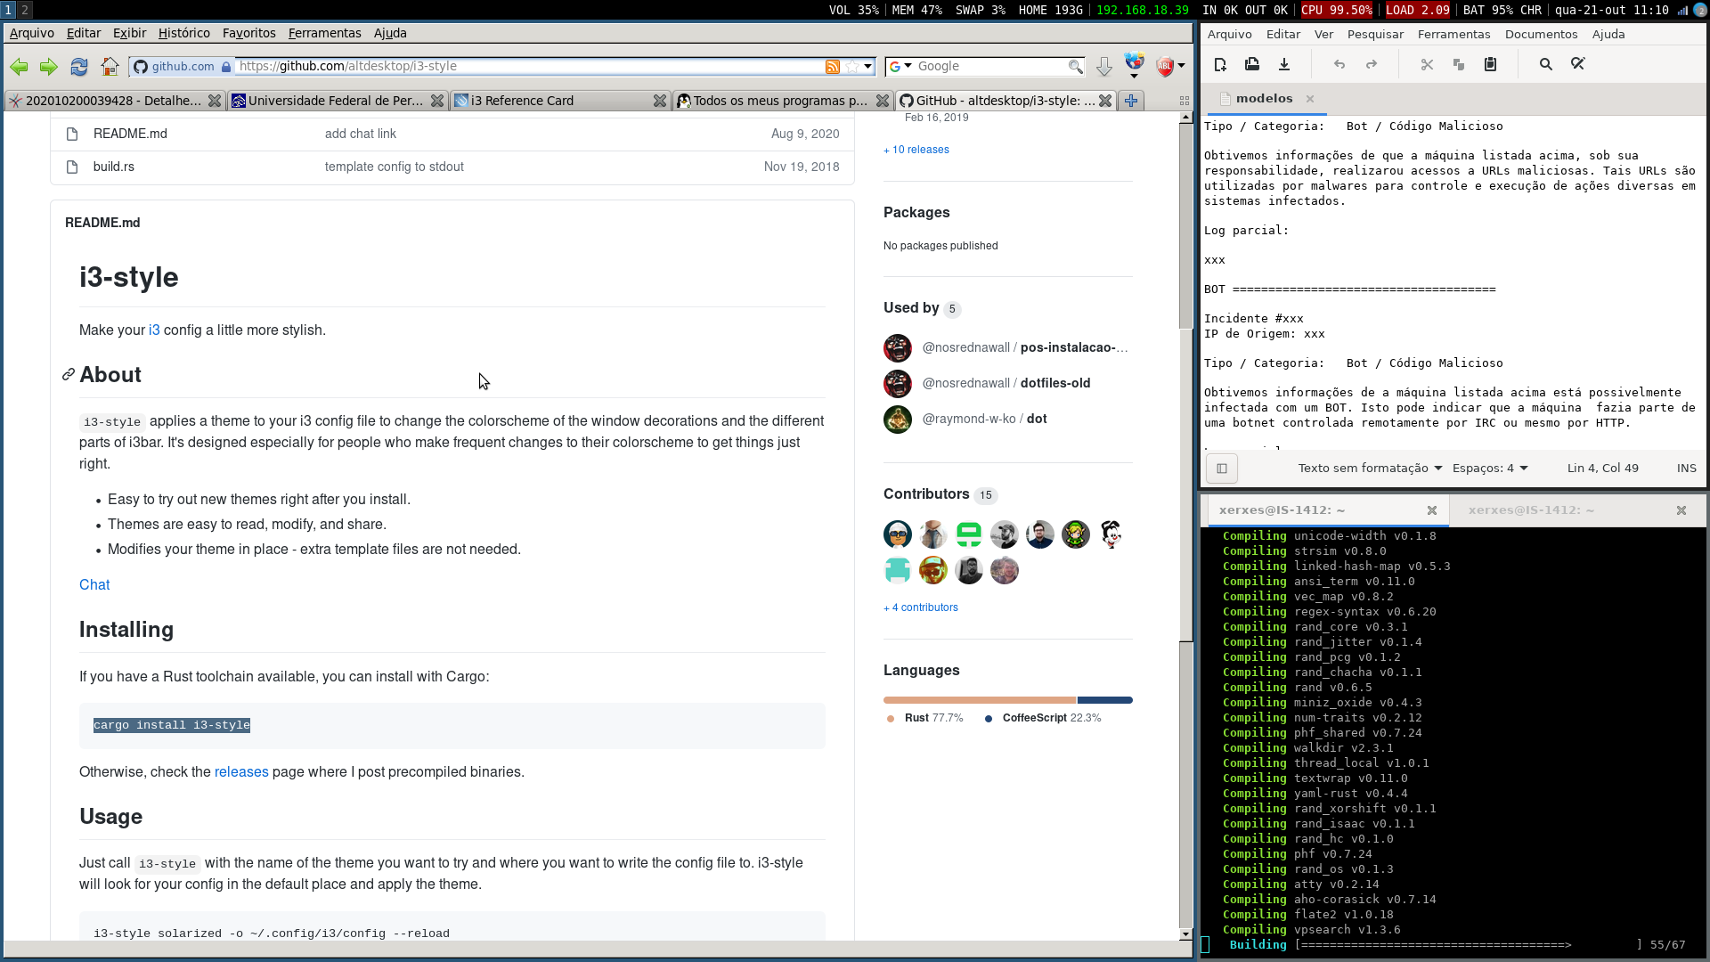
Task: Click the Rust segment of the languages bar
Action: pyautogui.click(x=980, y=700)
